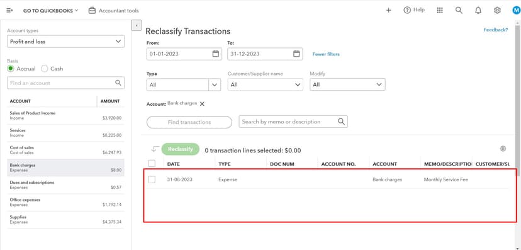Click the Find transactions button

click(x=189, y=122)
